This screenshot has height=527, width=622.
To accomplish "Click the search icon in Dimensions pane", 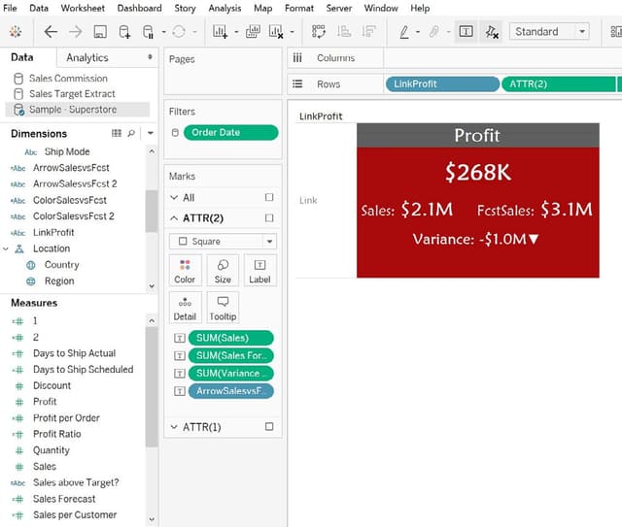I will click(x=133, y=133).
